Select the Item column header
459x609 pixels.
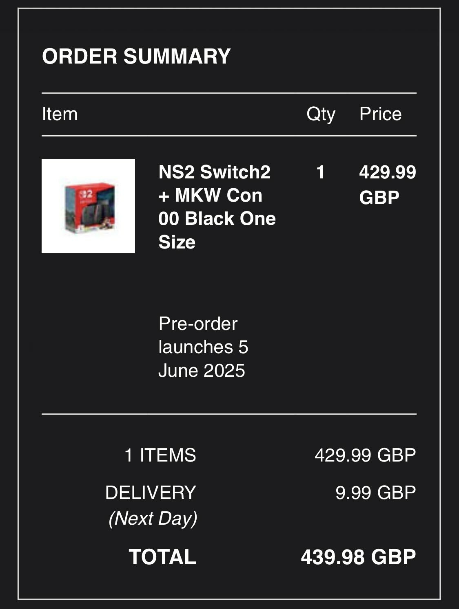click(60, 114)
